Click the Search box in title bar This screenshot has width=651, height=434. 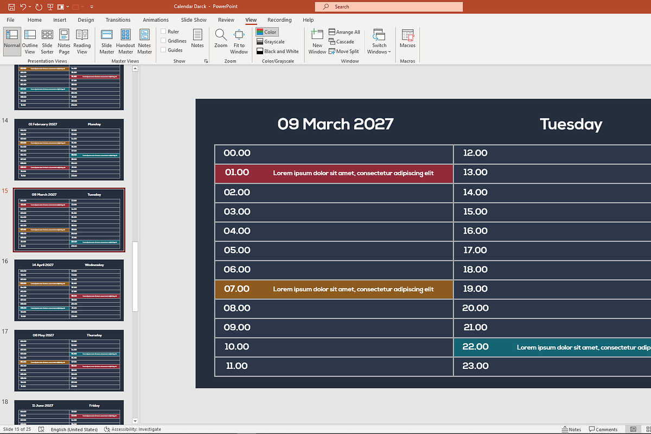click(388, 7)
